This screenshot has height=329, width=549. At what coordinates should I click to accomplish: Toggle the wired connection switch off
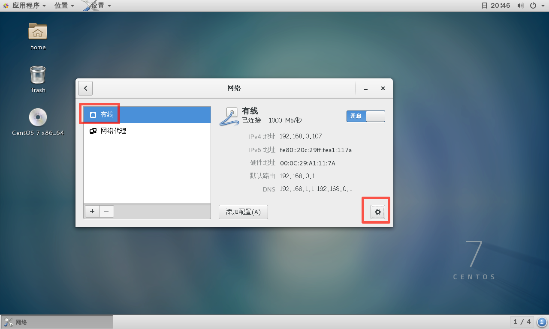point(366,116)
